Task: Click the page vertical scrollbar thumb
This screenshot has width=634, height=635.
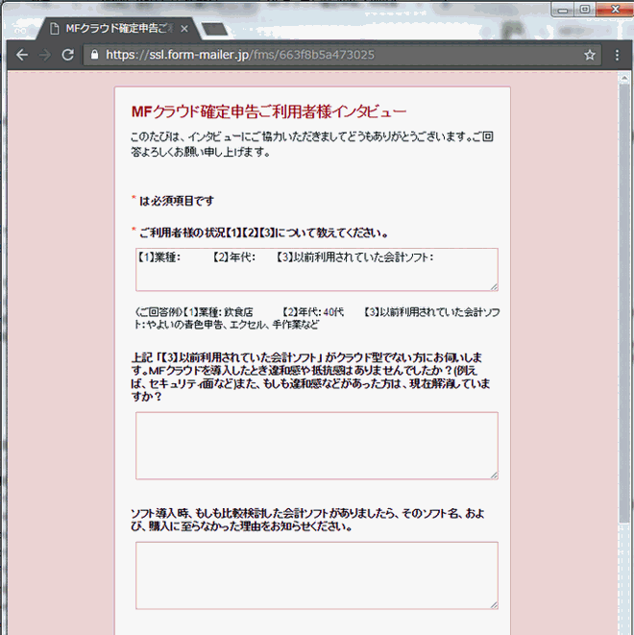Action: [x=624, y=304]
